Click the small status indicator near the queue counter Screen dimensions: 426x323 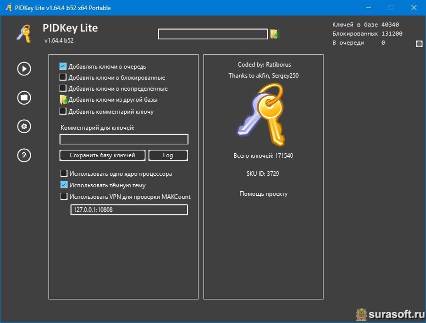coord(419,44)
